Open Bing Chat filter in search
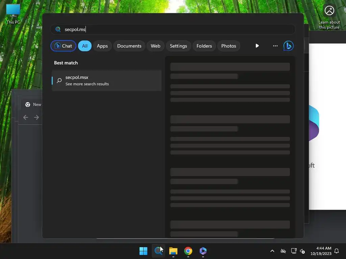 63,46
